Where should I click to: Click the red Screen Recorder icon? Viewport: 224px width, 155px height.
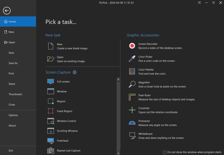point(132,46)
